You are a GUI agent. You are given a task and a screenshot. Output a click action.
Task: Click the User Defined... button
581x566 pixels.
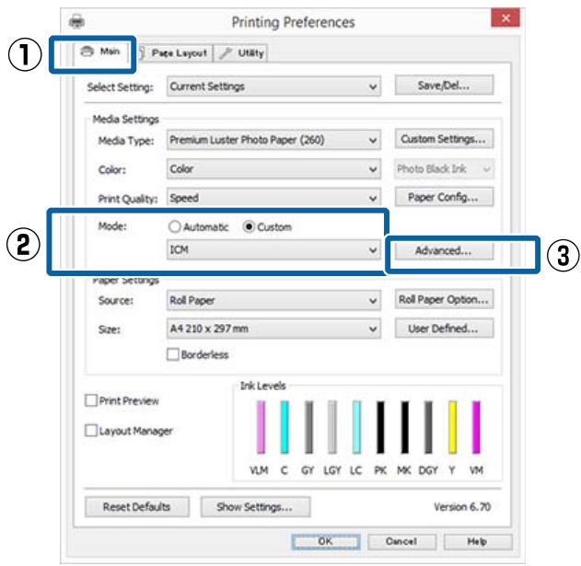coord(444,329)
